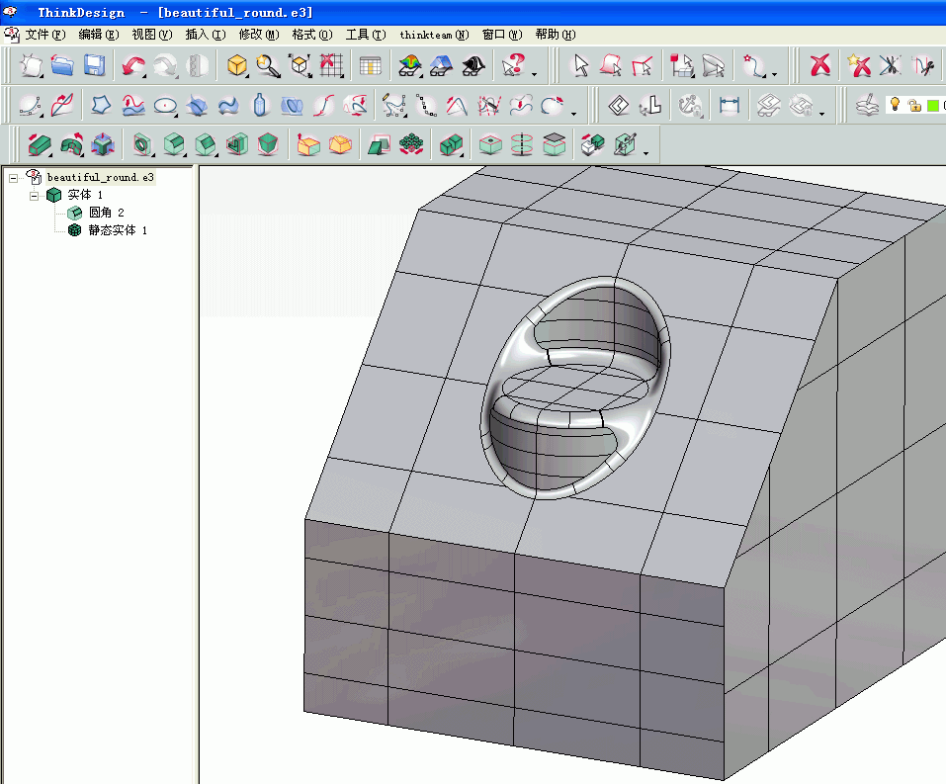Select beautiful_round.e3 in the model tree
Screen dimensions: 946x784
tap(101, 177)
